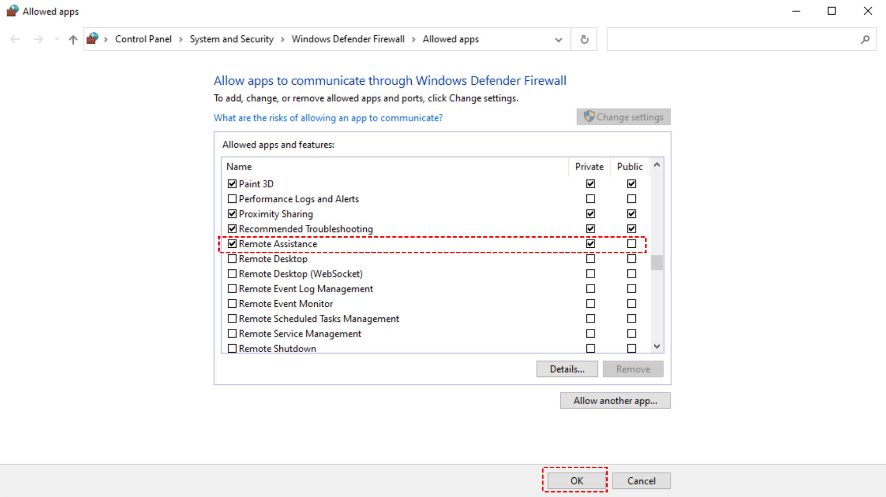Open the recent locations dropdown arrow
This screenshot has height=497, width=886.
click(57, 39)
